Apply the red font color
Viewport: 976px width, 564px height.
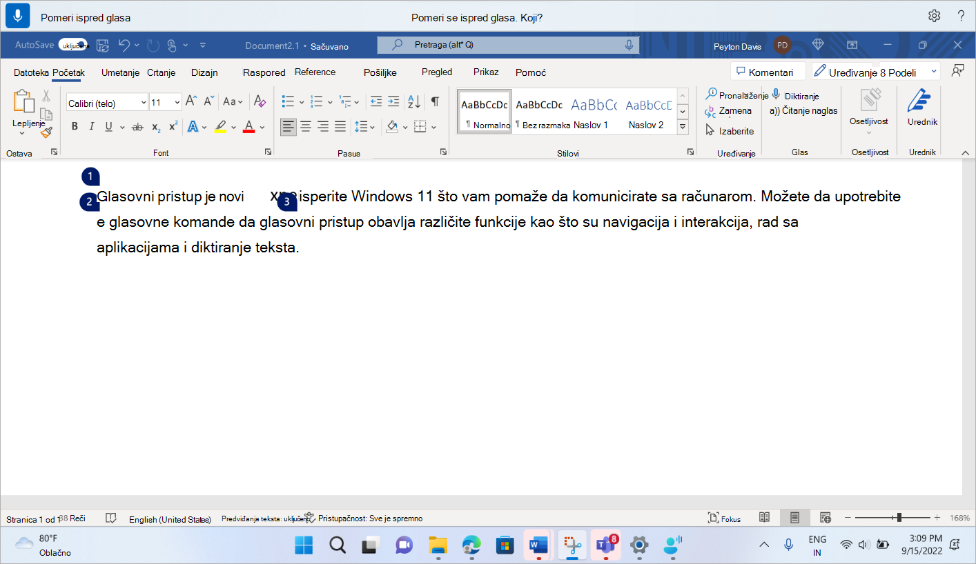(249, 127)
